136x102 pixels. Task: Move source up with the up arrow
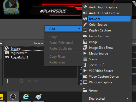coord(29,81)
